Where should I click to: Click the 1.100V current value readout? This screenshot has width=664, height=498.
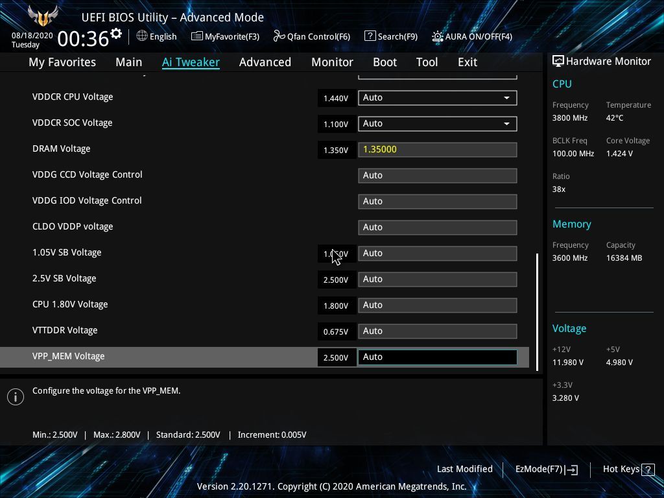pyautogui.click(x=337, y=124)
